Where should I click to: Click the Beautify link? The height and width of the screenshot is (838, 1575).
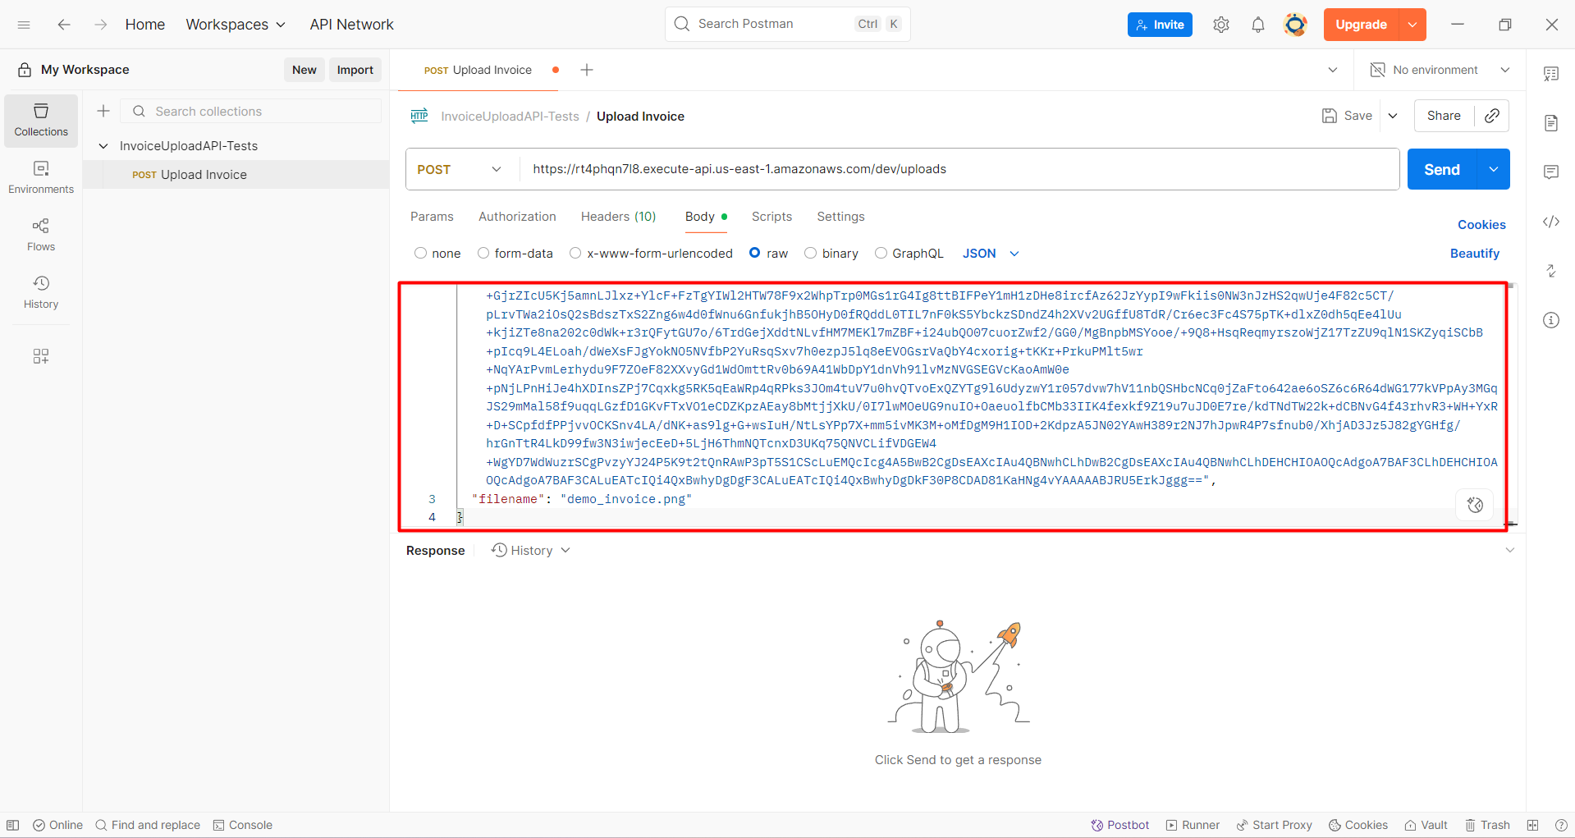pos(1474,253)
